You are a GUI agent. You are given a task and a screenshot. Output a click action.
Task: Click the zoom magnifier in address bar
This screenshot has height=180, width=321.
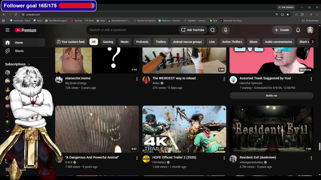[x=277, y=14]
